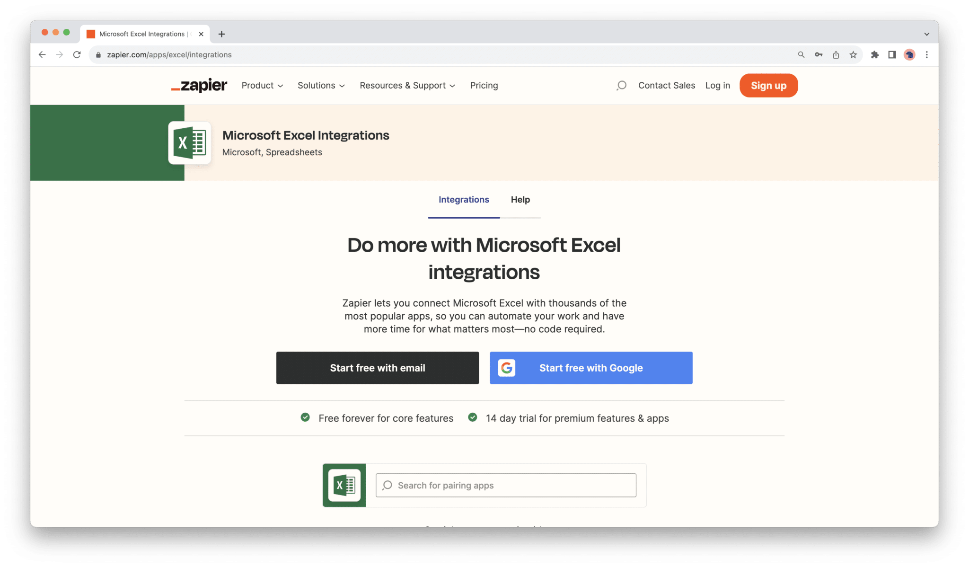The width and height of the screenshot is (969, 567).
Task: Bookmark page with the star icon
Action: click(853, 55)
